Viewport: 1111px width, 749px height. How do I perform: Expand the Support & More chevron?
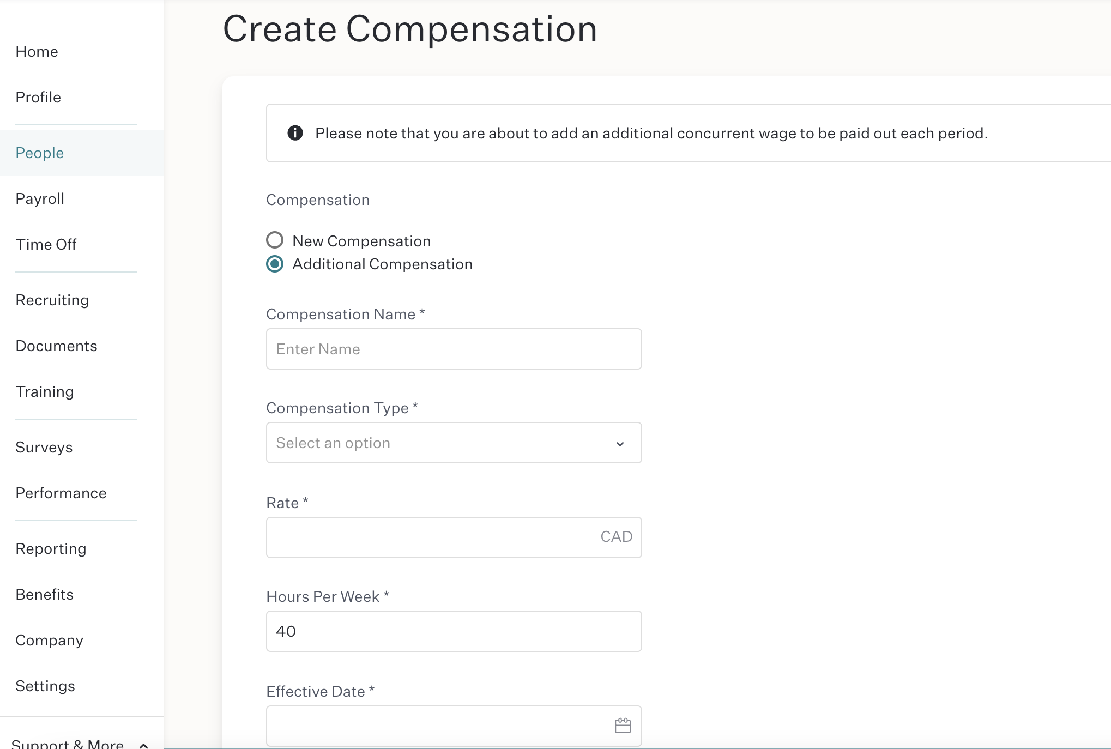[x=143, y=745]
